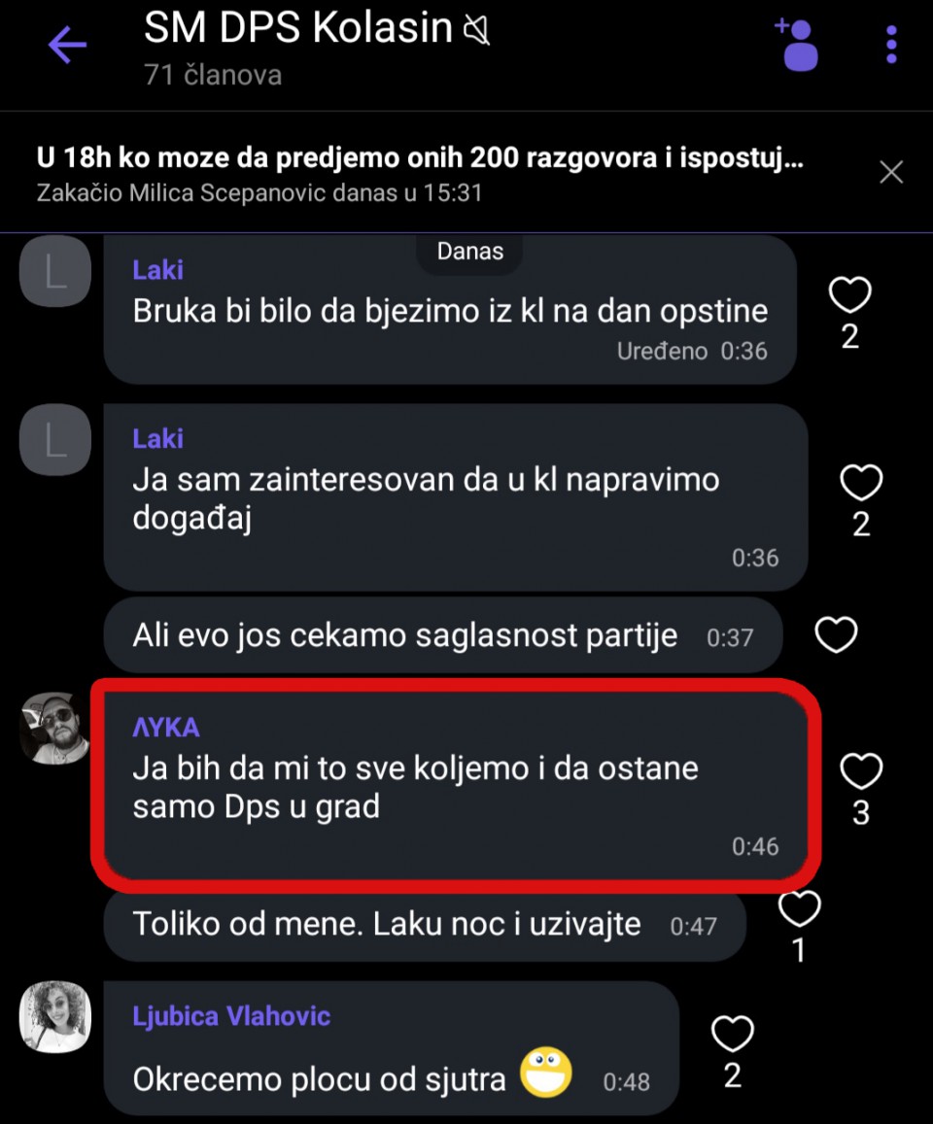Open the SM DPS Kolasin group info
The width and height of the screenshot is (933, 1124).
click(297, 31)
